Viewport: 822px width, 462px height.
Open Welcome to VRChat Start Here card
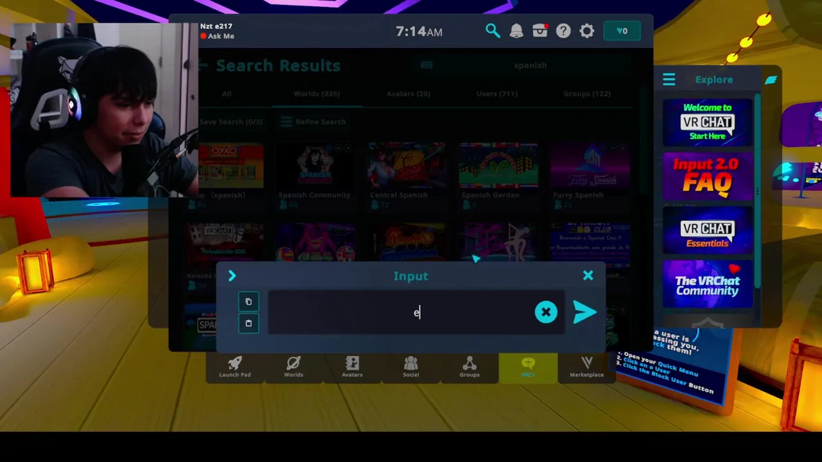pos(707,122)
